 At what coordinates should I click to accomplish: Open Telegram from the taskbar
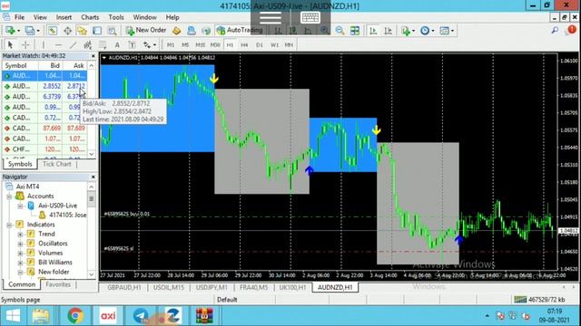141,316
